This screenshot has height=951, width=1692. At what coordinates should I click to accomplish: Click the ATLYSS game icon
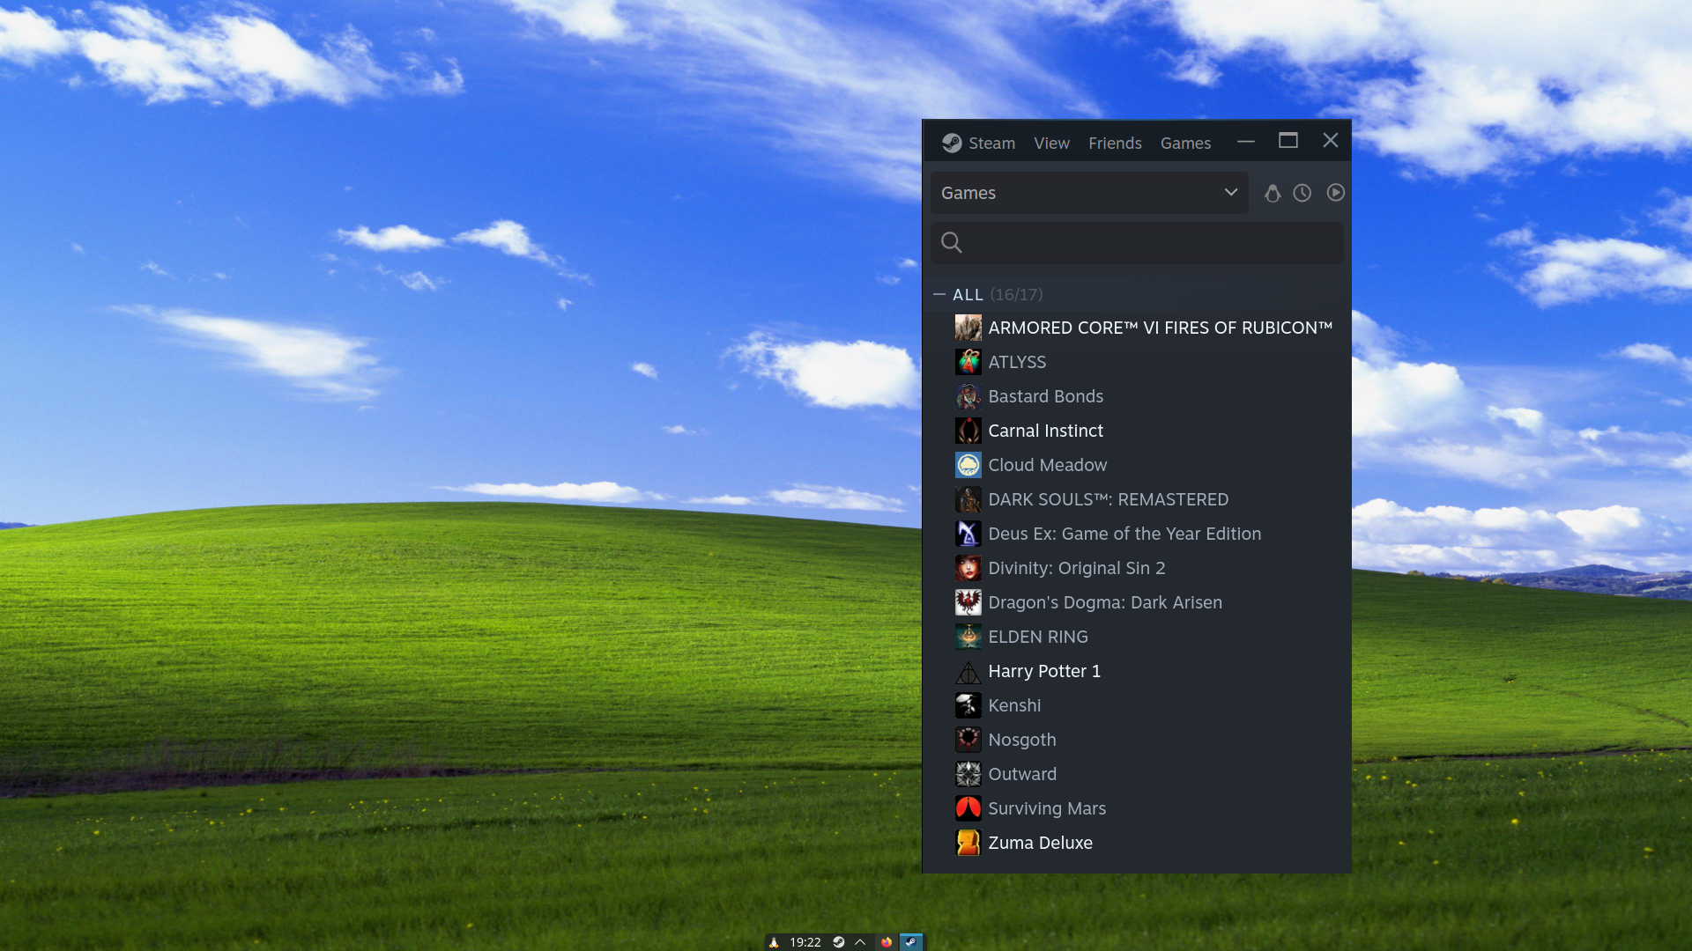pos(968,362)
